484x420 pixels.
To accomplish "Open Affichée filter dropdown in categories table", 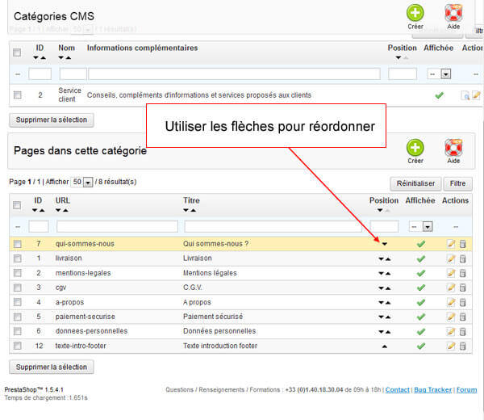I will 439,74.
